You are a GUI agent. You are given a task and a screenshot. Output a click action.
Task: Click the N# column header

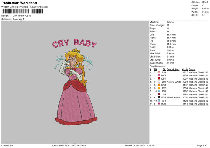pyautogui.click(x=156, y=69)
